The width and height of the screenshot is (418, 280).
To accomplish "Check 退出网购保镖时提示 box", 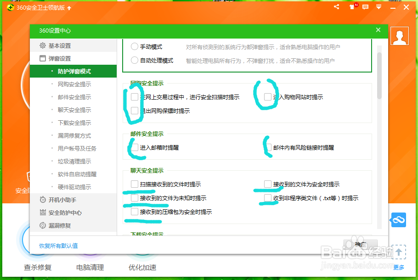I will 135,111.
